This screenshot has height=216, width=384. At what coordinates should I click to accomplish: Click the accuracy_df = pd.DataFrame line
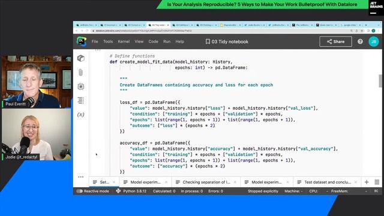point(155,143)
